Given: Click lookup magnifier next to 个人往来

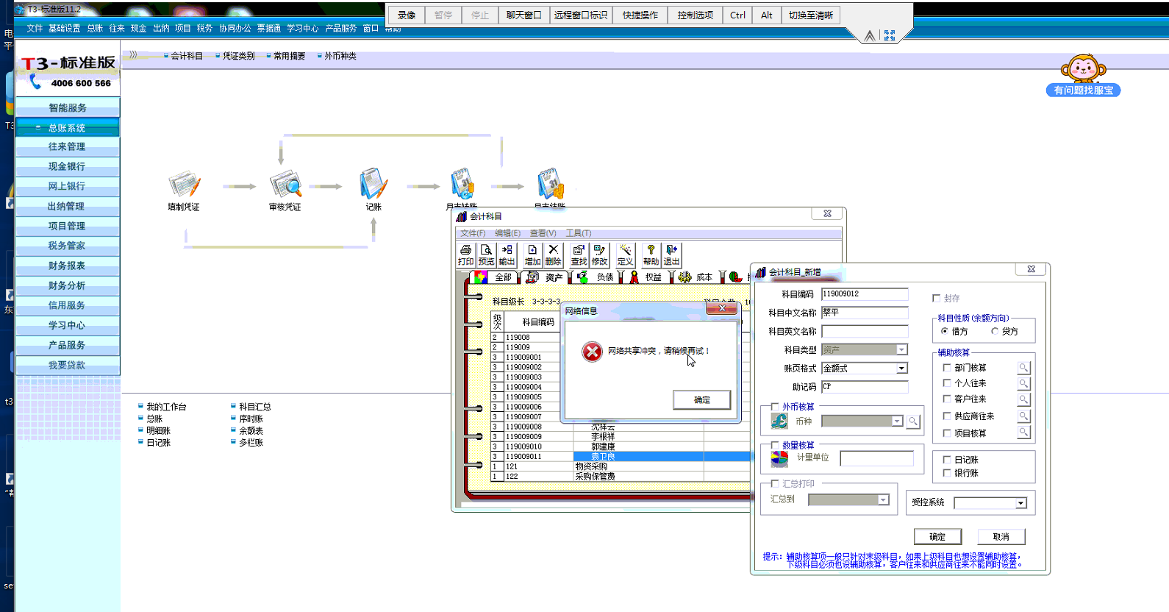Looking at the screenshot, I should (1023, 383).
